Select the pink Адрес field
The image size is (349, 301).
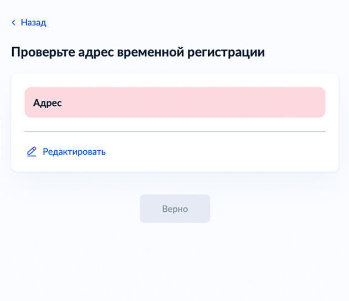(x=175, y=102)
